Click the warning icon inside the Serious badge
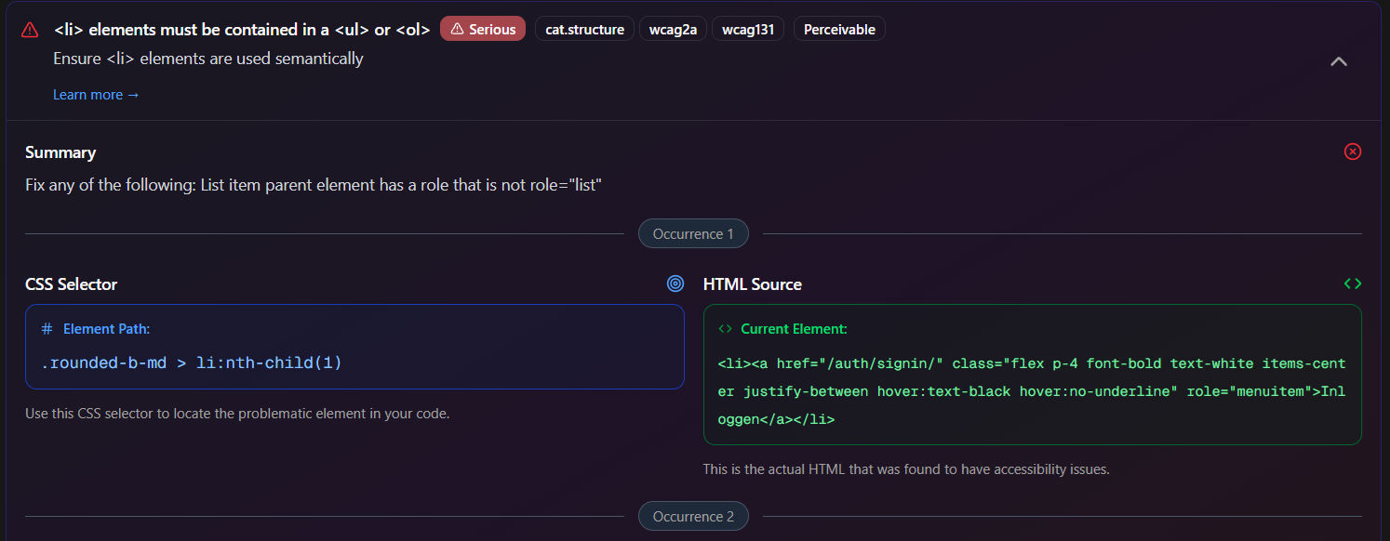 tap(457, 30)
